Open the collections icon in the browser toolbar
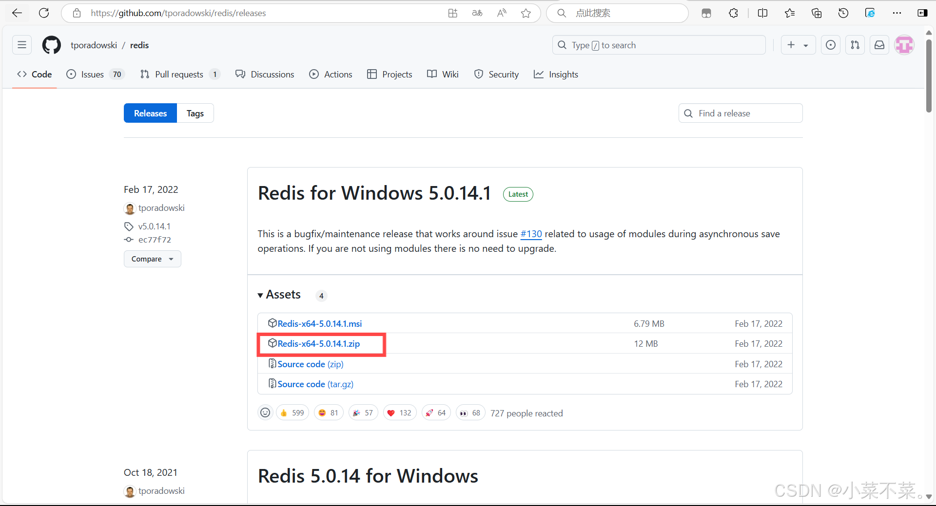Image resolution: width=936 pixels, height=506 pixels. coord(817,13)
